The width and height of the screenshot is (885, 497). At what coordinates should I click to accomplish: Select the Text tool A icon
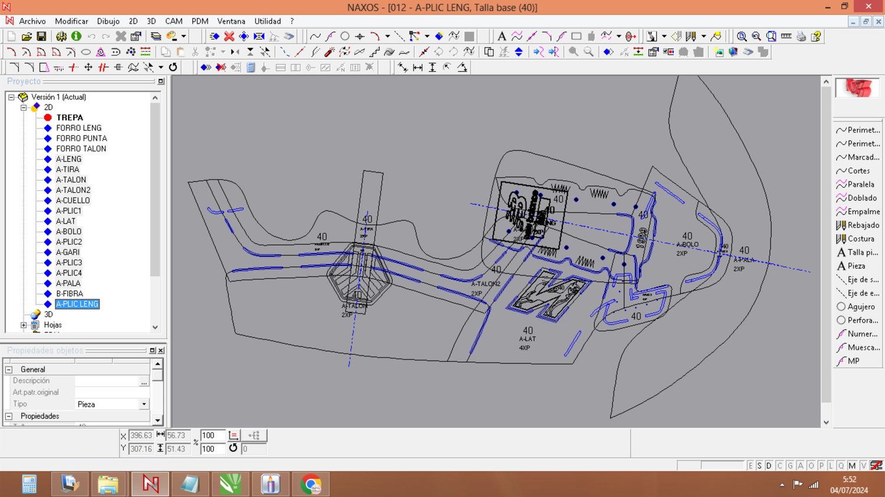point(501,37)
